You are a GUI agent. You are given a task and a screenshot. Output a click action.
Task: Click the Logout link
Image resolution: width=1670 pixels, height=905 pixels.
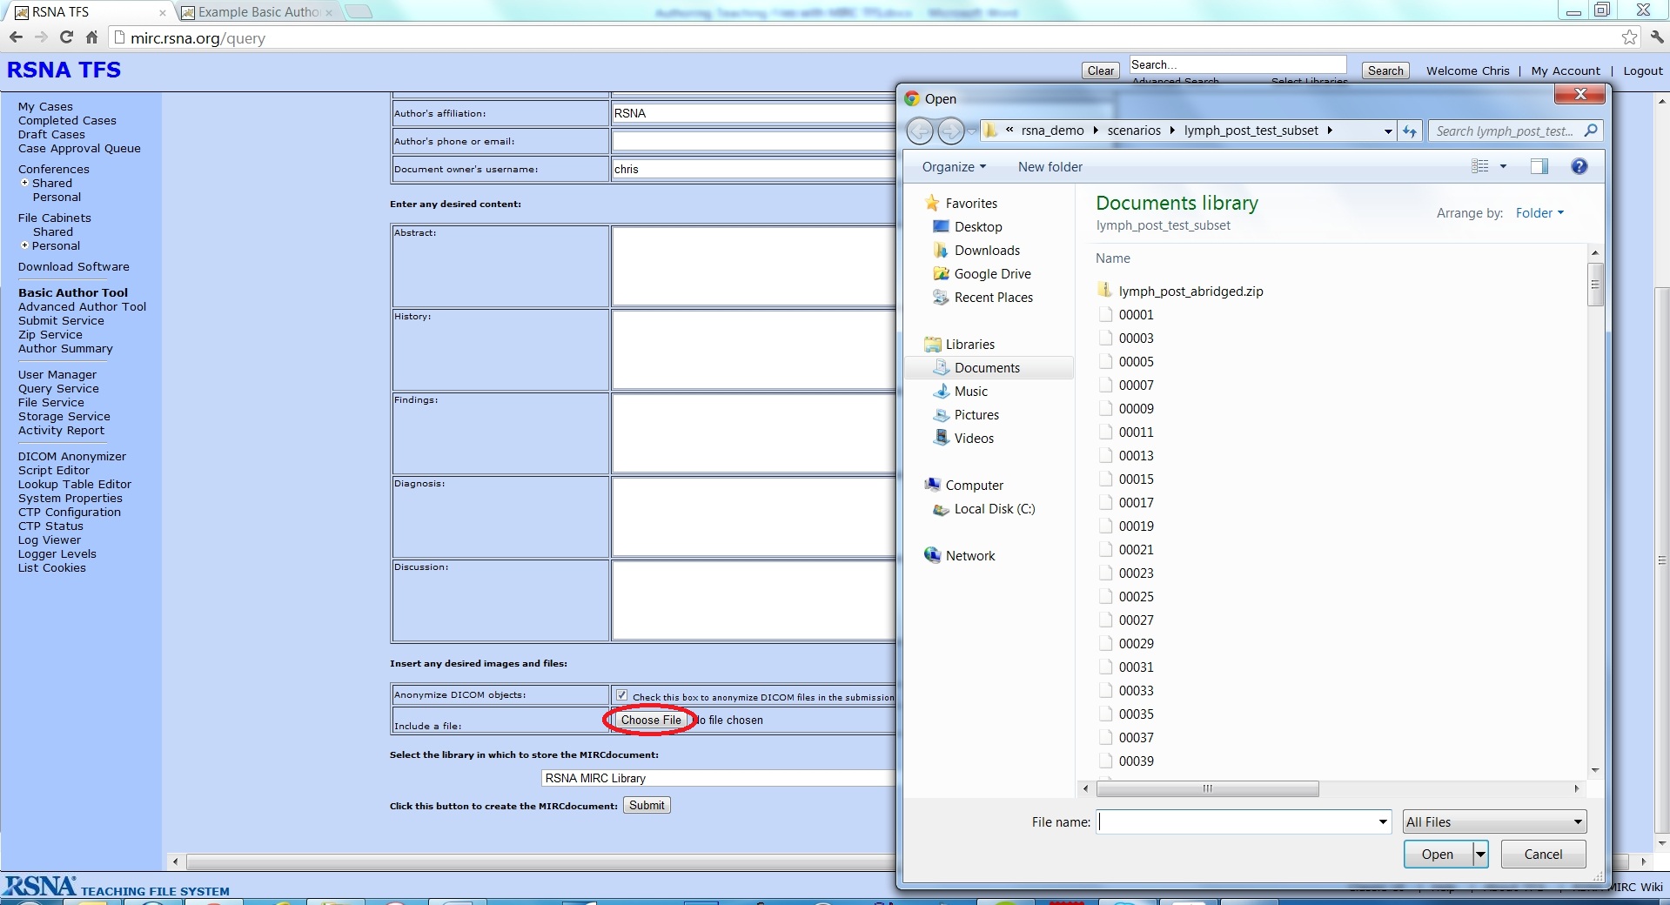(x=1643, y=71)
